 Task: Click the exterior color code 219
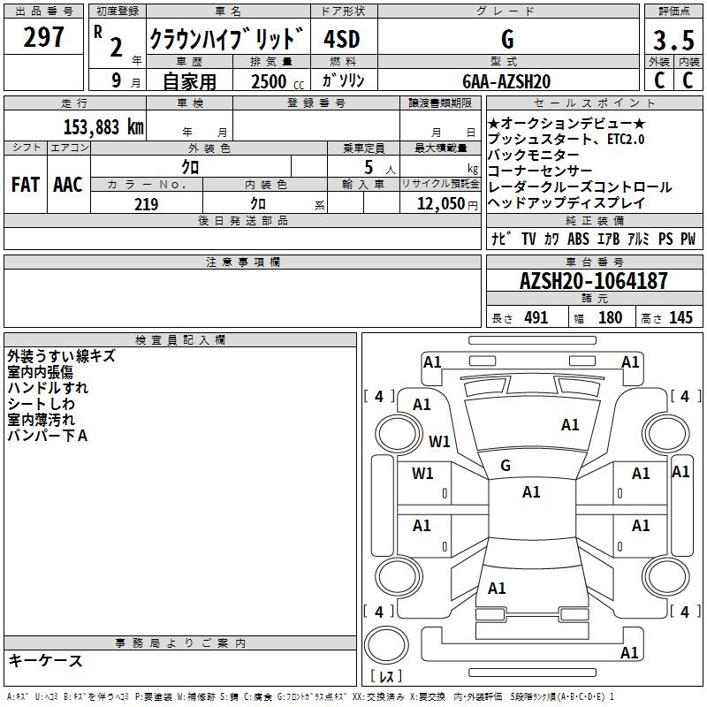pos(146,204)
